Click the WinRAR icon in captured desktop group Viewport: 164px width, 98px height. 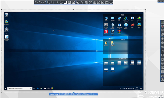tap(119, 32)
